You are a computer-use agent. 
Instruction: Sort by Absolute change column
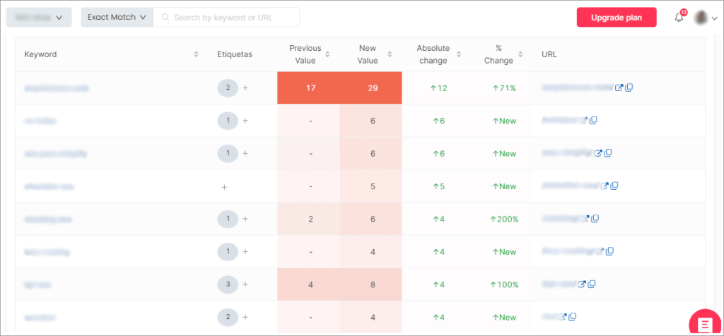pos(458,54)
